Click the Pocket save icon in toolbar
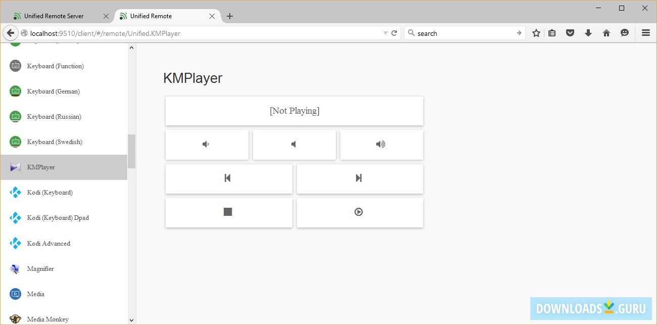The image size is (657, 325). [570, 32]
